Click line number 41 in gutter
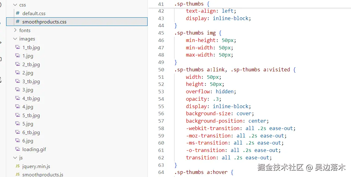This screenshot has width=351, height=177. point(161,4)
